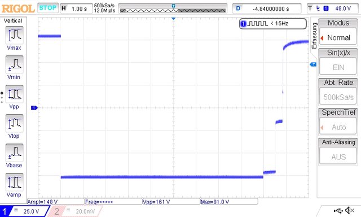361x217 pixels.
Task: Click the Freq=***** measurement readout
Action: point(113,202)
